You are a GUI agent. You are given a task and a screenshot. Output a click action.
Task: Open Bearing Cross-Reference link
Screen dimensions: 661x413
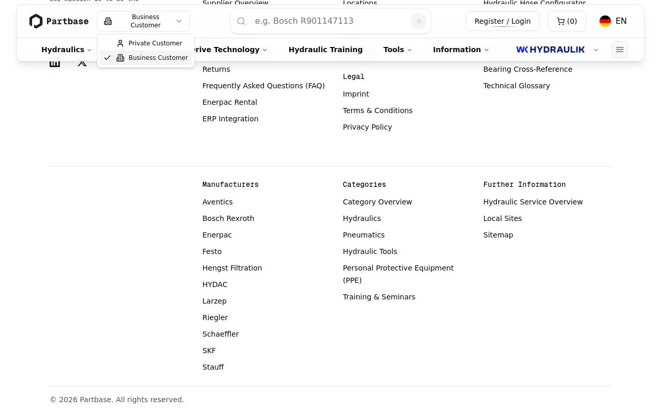click(528, 69)
